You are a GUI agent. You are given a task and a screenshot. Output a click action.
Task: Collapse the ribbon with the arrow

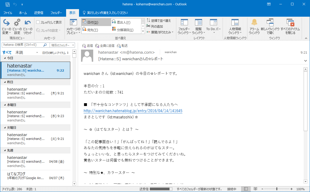click(x=306, y=38)
